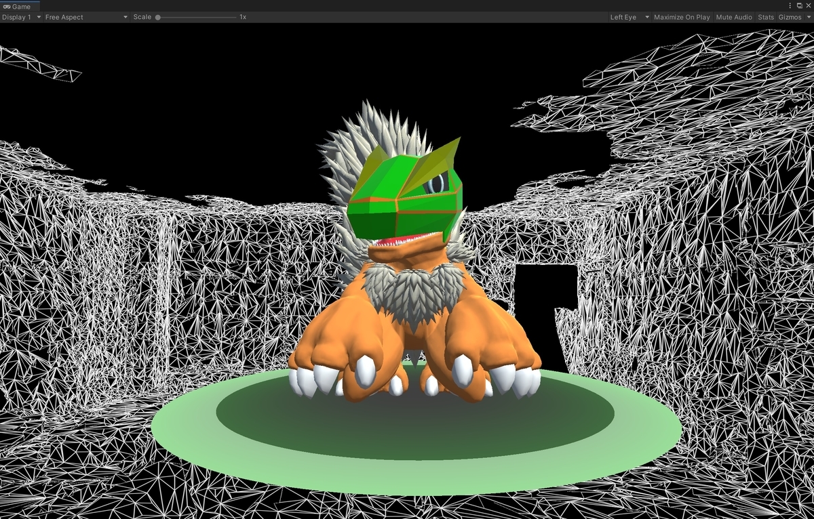Open the Left Eye dropdown
This screenshot has width=814, height=519.
point(629,17)
